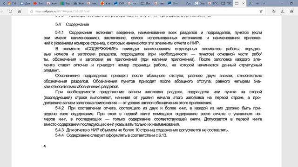Select the 'Как' tab with lightning favicon
Image resolution: width=298 pixels, height=167 pixels.
pyautogui.click(x=105, y=3)
